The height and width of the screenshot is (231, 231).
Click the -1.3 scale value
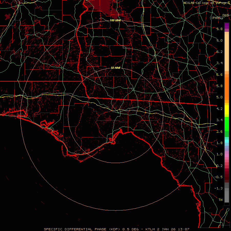218,188
